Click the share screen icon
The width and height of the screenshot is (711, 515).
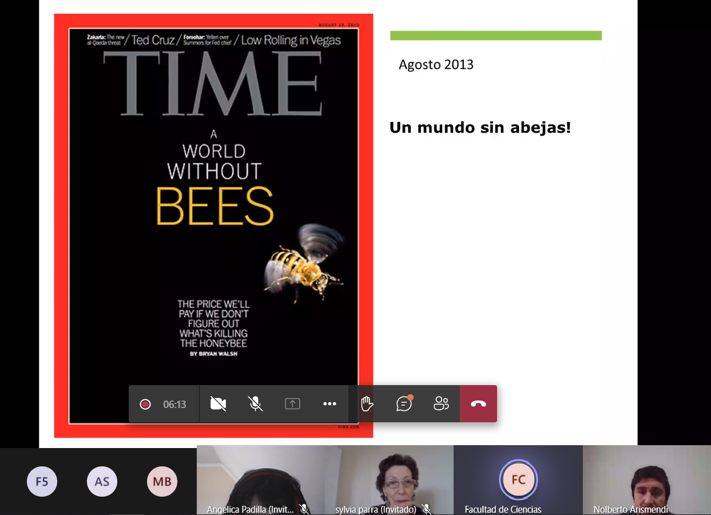click(292, 404)
